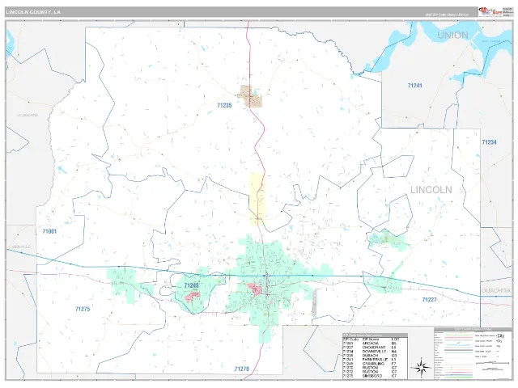Click the tan Dubach town area on map

click(x=250, y=96)
